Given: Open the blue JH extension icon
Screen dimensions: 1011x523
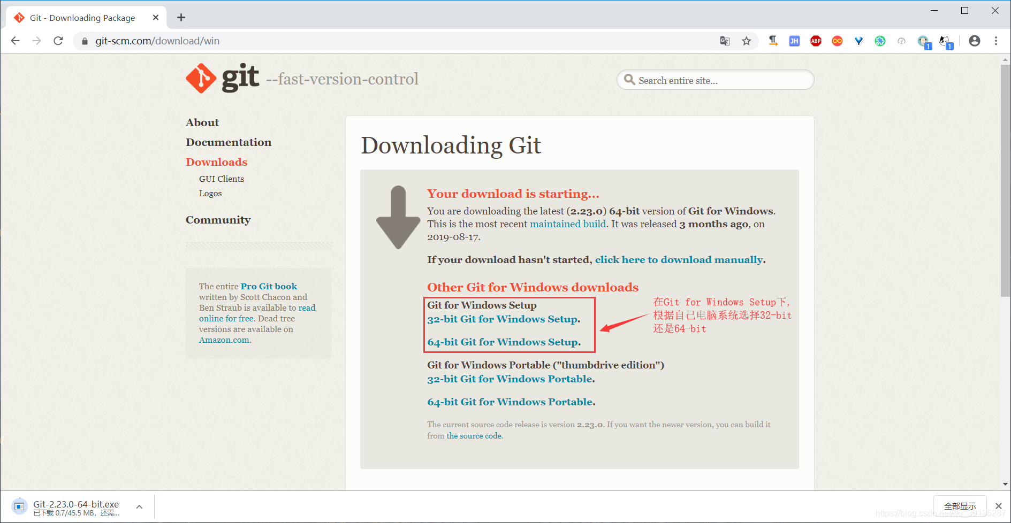Looking at the screenshot, I should pos(794,41).
